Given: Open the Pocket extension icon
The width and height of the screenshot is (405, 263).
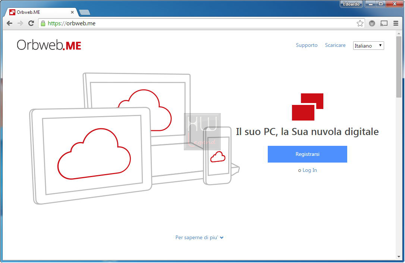Looking at the screenshot, I should (x=372, y=23).
